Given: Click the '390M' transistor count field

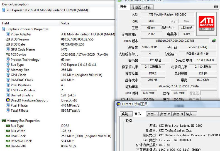Looking at the screenshot, I should (186, 34).
